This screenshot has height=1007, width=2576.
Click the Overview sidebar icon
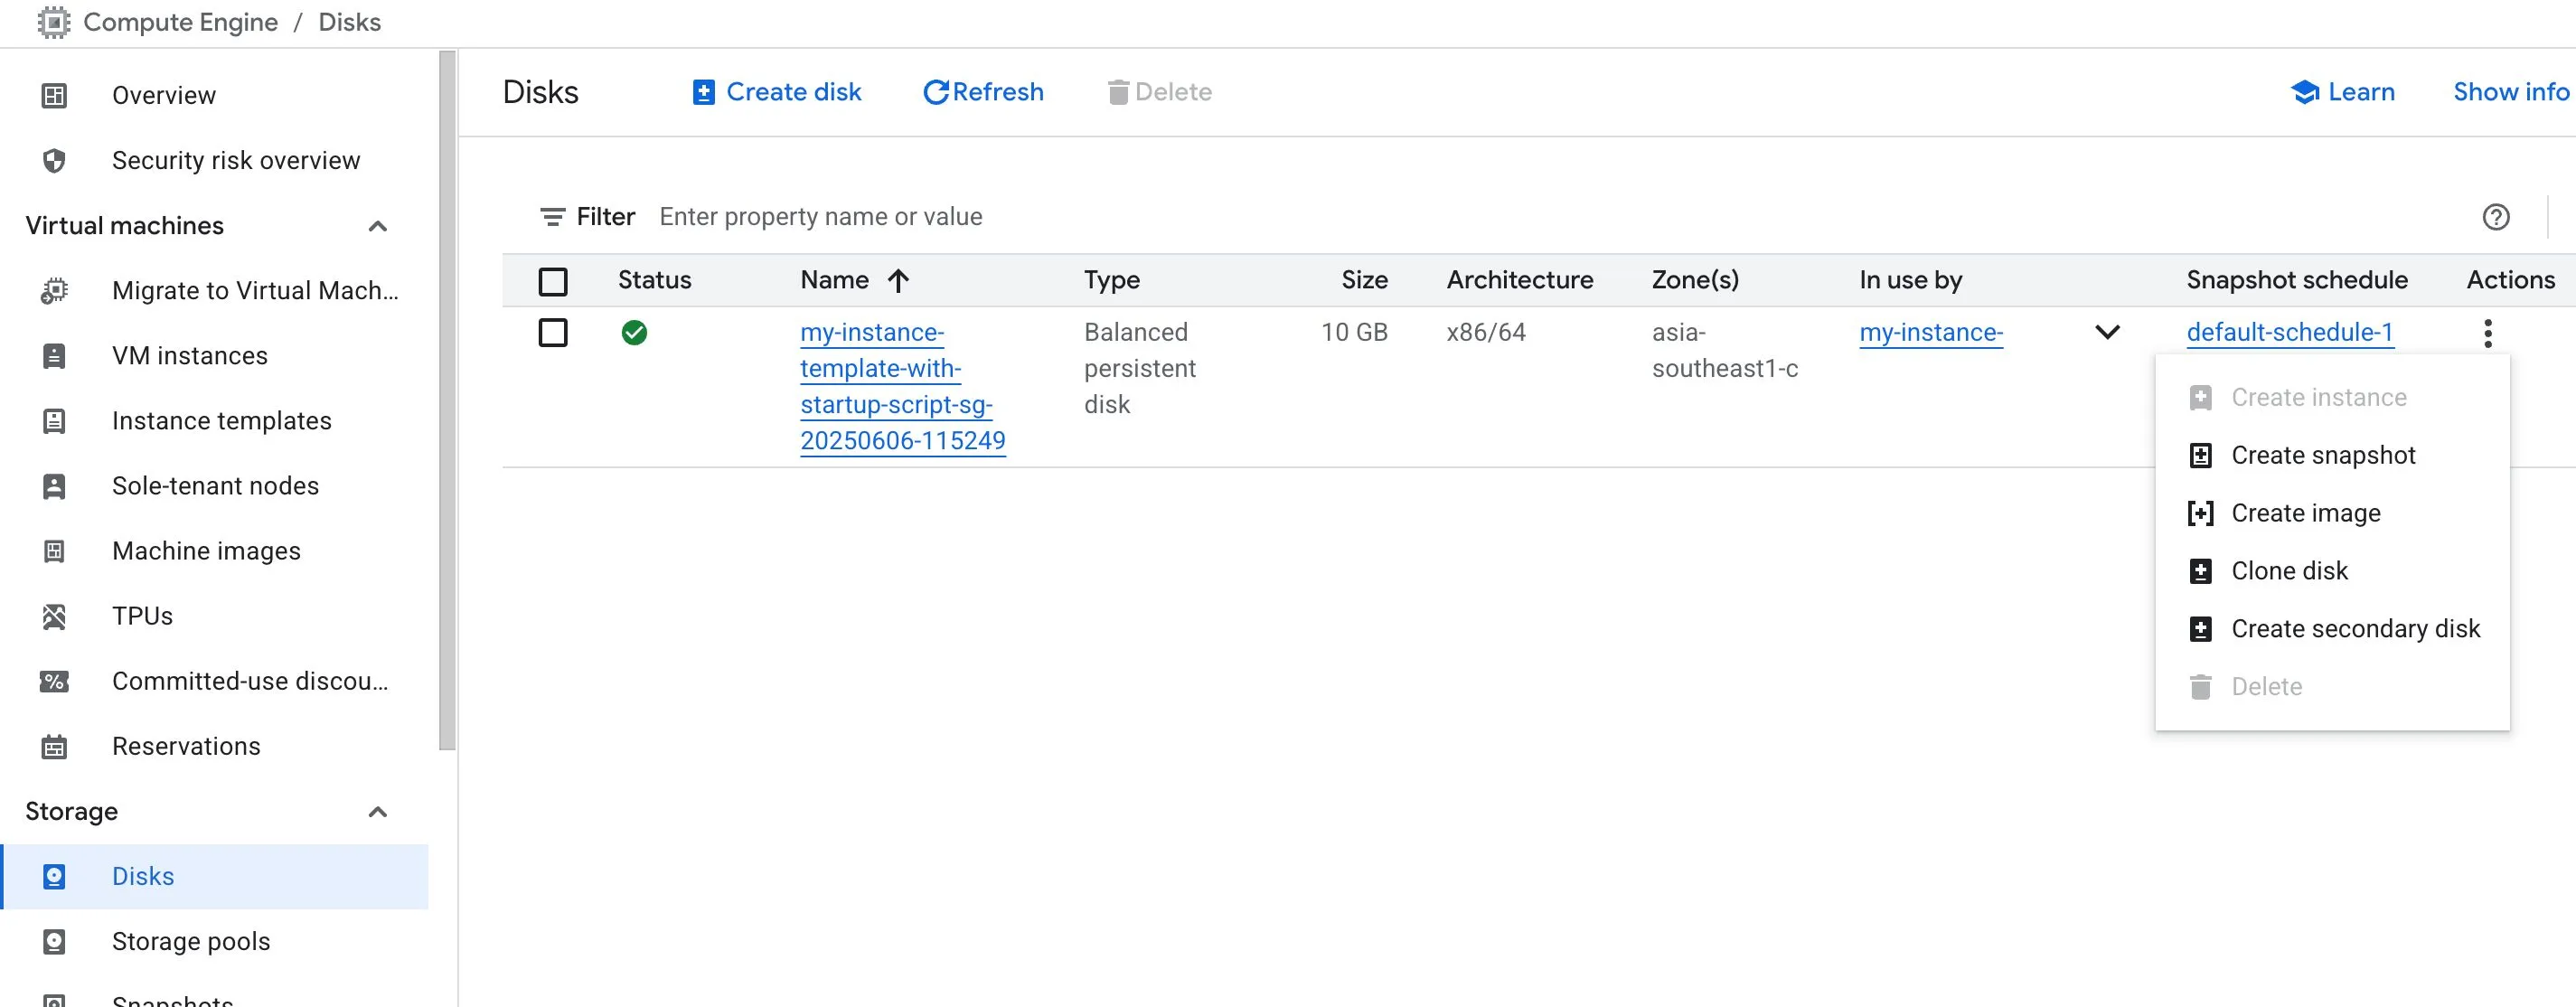(x=54, y=96)
